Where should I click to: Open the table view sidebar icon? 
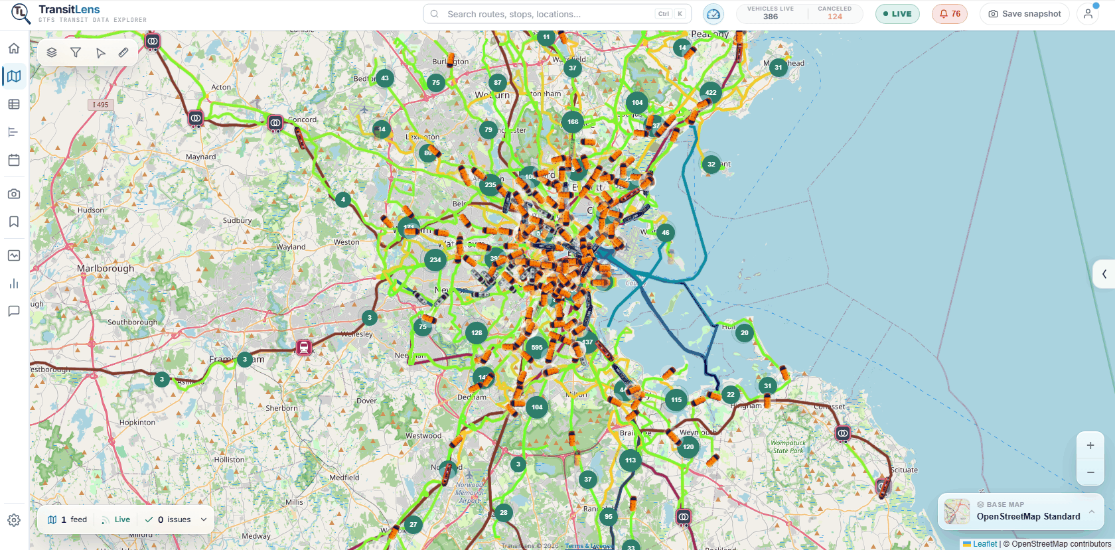(14, 104)
